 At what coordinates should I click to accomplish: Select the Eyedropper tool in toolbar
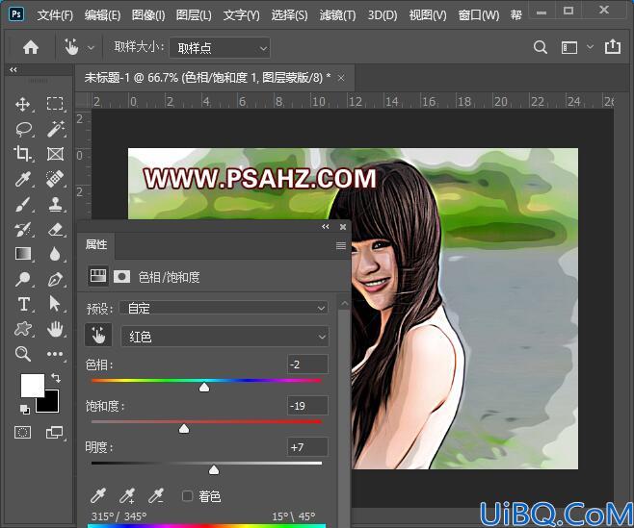[x=23, y=179]
